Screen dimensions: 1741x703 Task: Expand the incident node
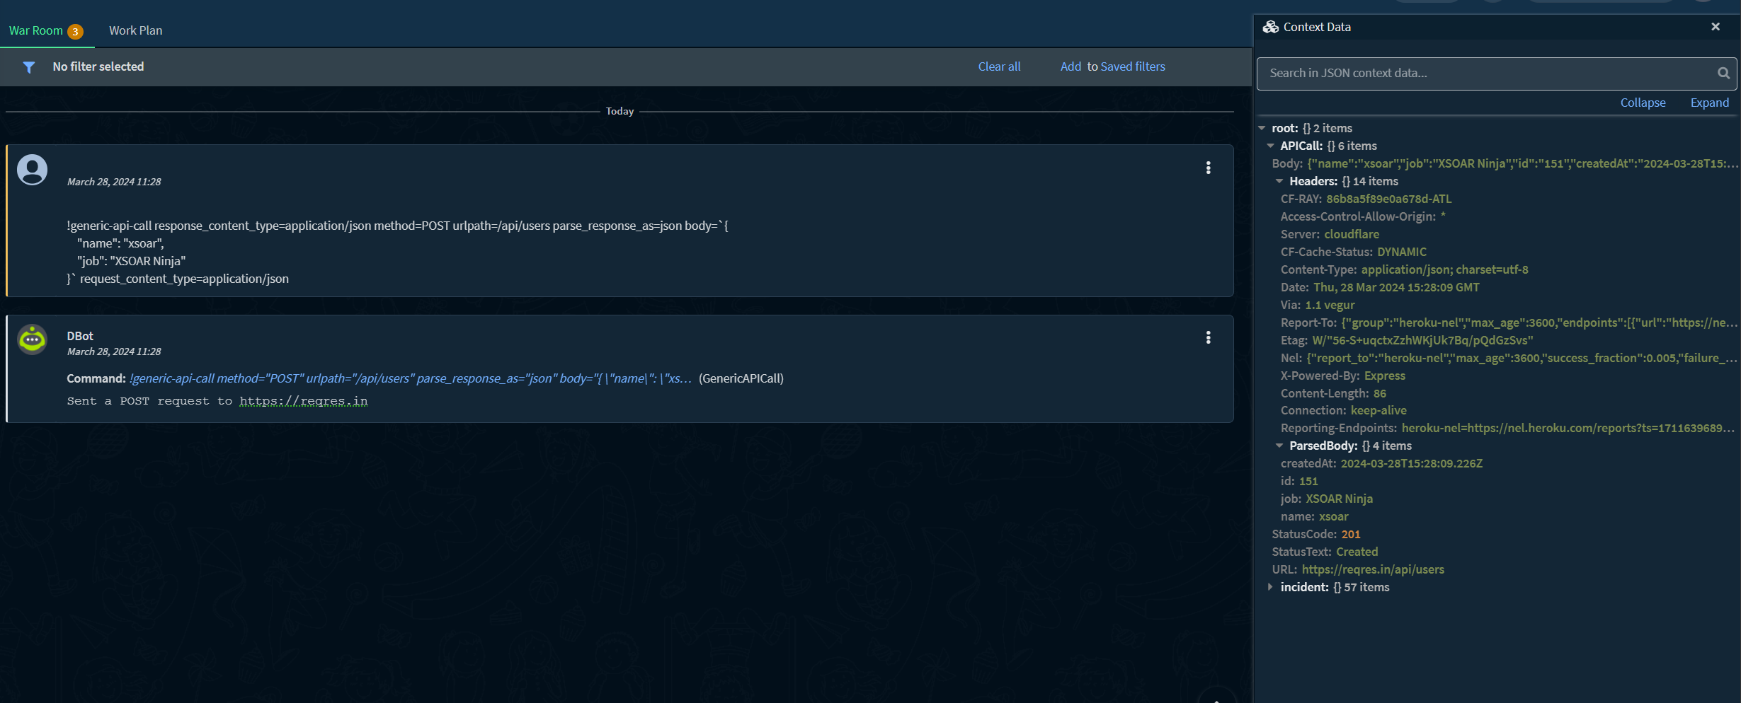[1271, 587]
